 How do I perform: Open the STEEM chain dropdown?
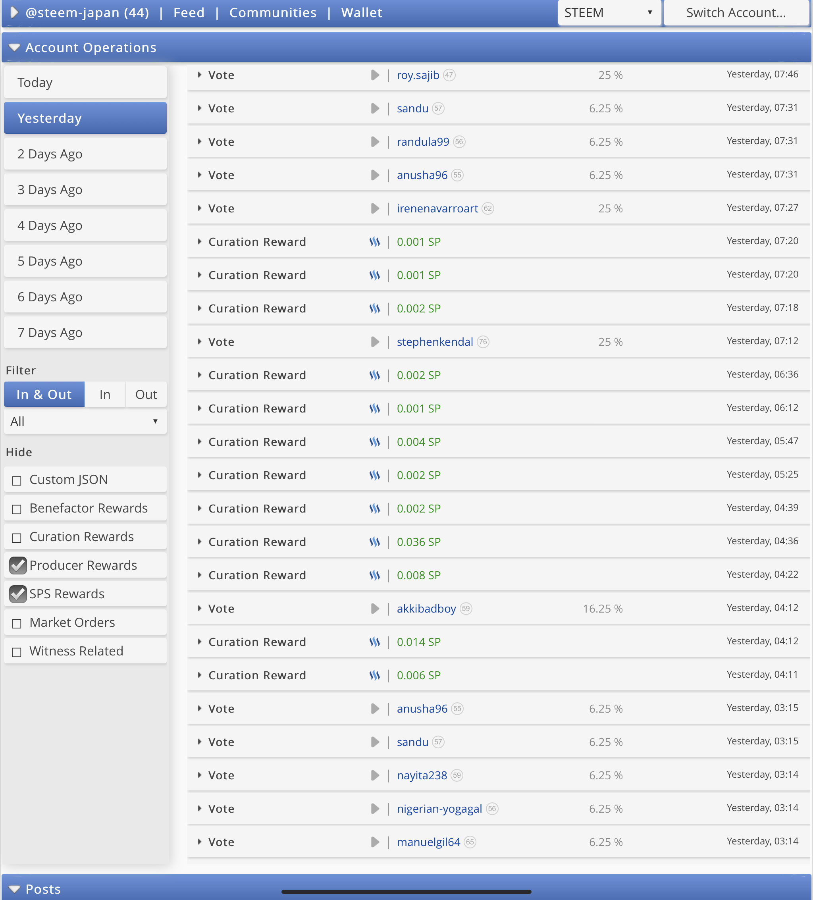pos(609,13)
